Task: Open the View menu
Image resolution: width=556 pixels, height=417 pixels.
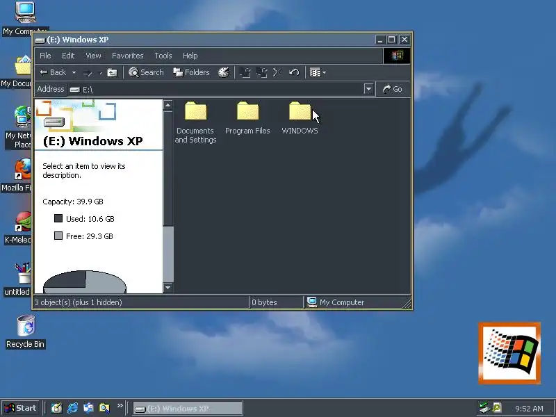Action: coord(93,56)
